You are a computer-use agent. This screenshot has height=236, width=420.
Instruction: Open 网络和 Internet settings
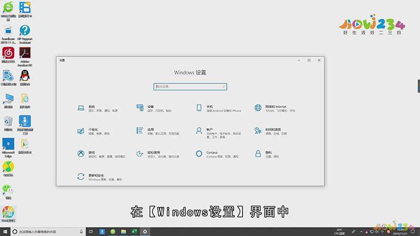(x=275, y=108)
